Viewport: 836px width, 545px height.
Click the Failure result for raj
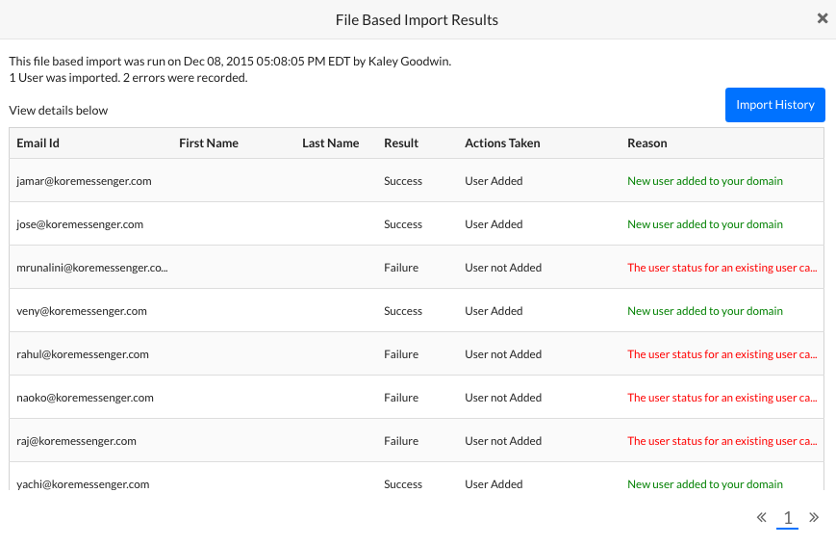(401, 441)
